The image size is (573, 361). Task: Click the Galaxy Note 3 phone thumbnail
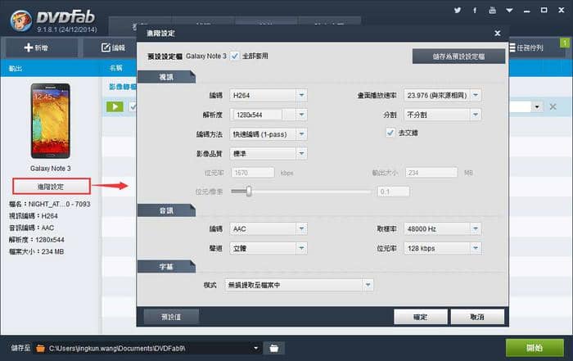point(51,120)
